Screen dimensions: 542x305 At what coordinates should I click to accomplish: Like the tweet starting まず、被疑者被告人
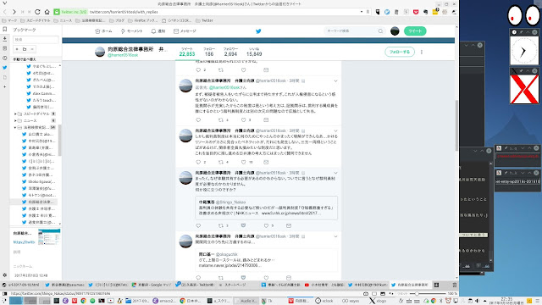pos(244,120)
